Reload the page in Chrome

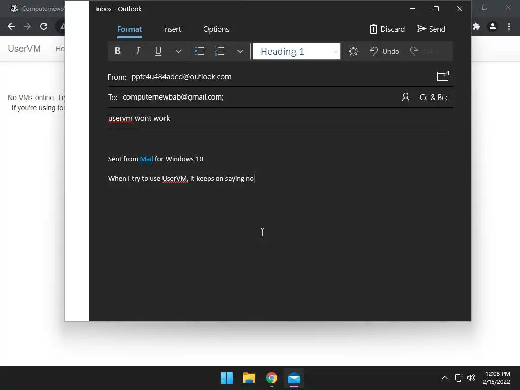[x=44, y=26]
